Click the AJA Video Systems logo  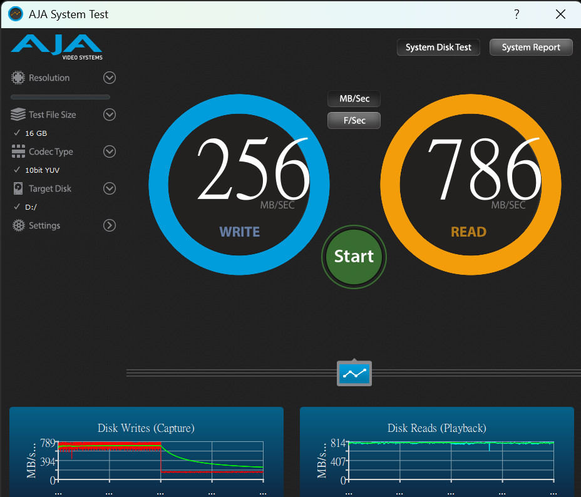57,47
